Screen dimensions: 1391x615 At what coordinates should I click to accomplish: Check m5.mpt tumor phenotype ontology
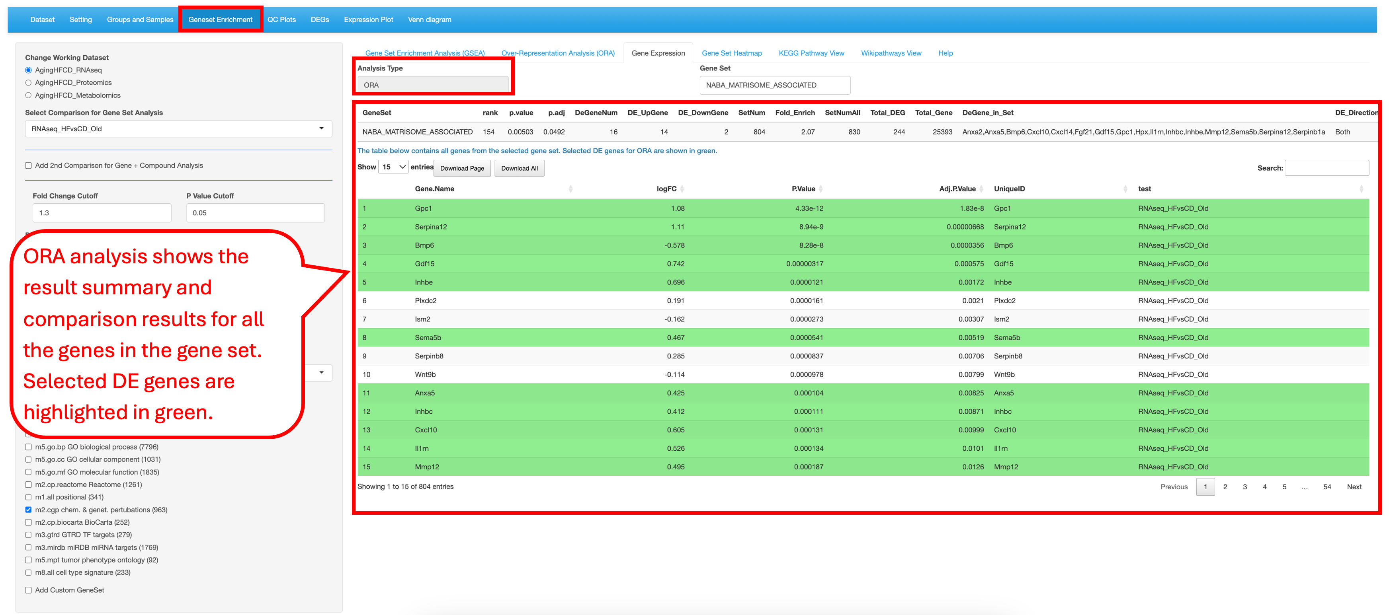(29, 560)
